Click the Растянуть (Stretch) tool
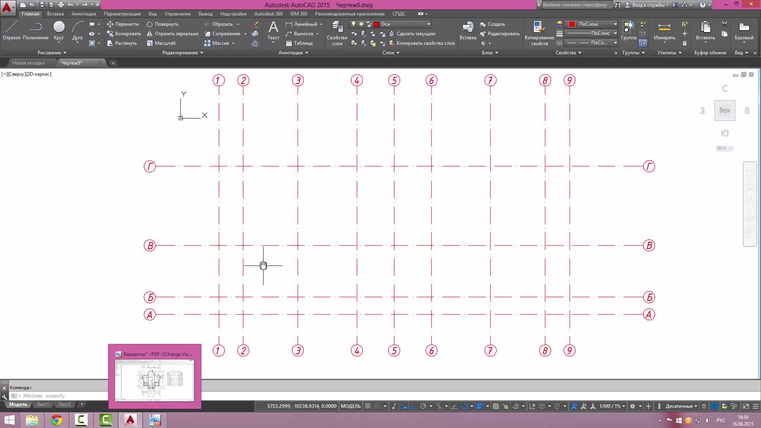Screen dimensions: 761x428 (x=122, y=43)
